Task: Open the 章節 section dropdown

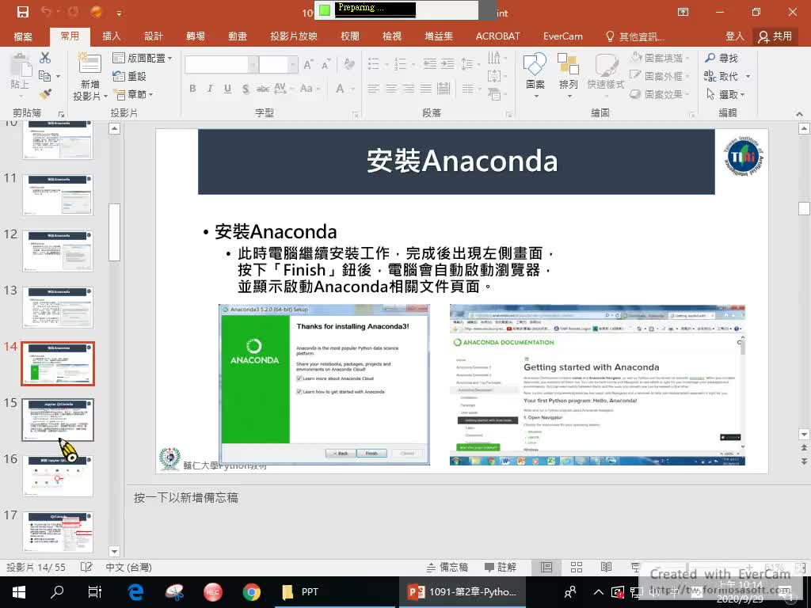Action: [x=133, y=95]
